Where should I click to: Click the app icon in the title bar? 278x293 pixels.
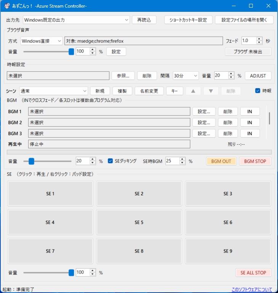pyautogui.click(x=7, y=6)
